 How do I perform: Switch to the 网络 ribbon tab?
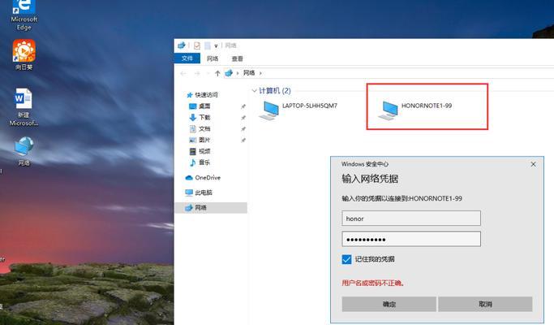coord(213,58)
